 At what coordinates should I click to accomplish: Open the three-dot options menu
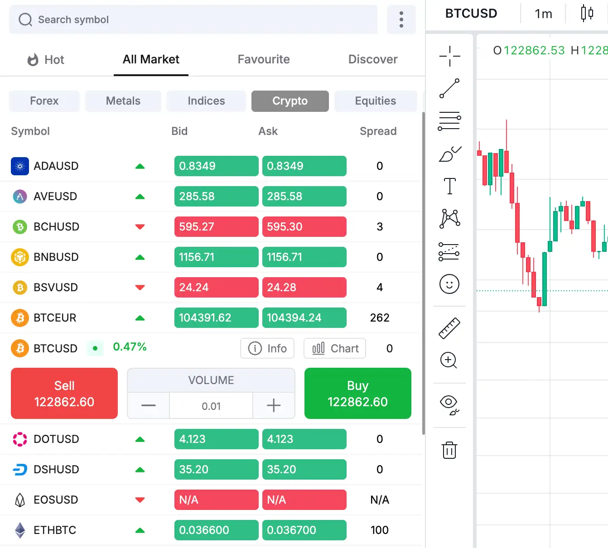click(x=401, y=20)
